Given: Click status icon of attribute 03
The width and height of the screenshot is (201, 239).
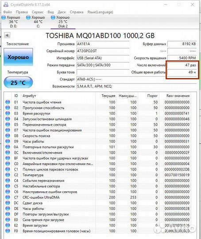Looking at the screenshot, I should click(x=8, y=113).
